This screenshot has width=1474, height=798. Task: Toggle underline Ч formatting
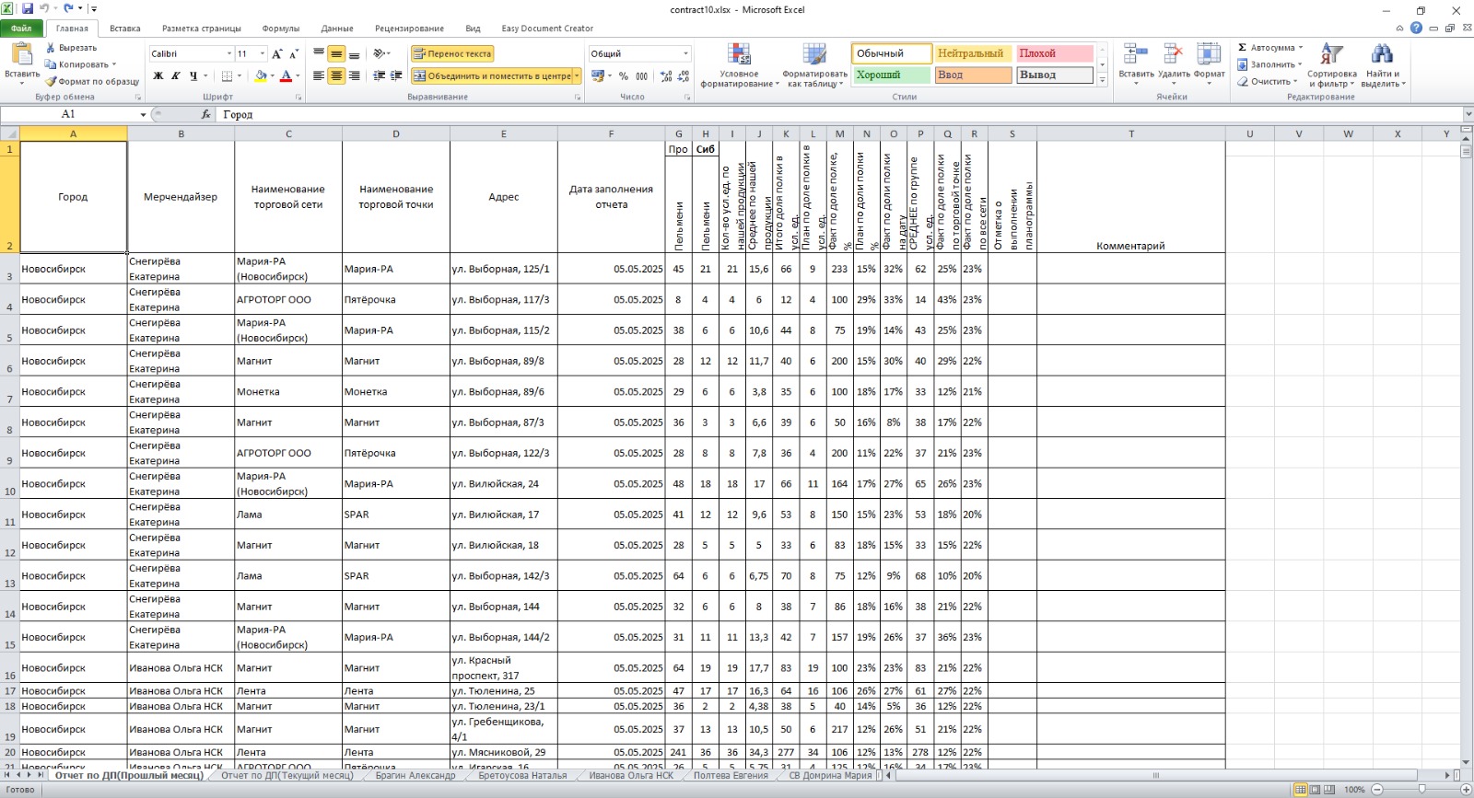coord(193,75)
